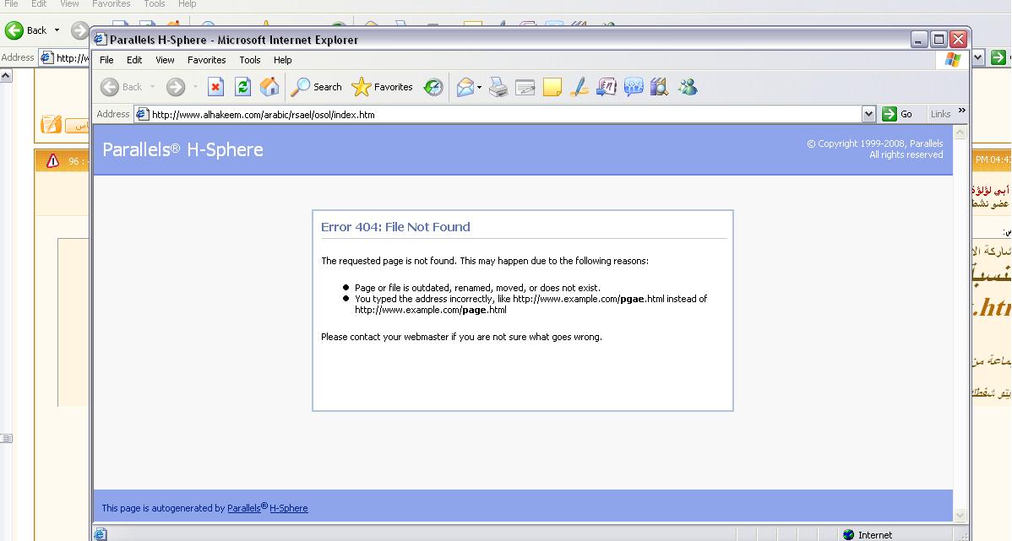Image resolution: width=1012 pixels, height=541 pixels.
Task: Open the Help menu in front window
Action: point(283,60)
